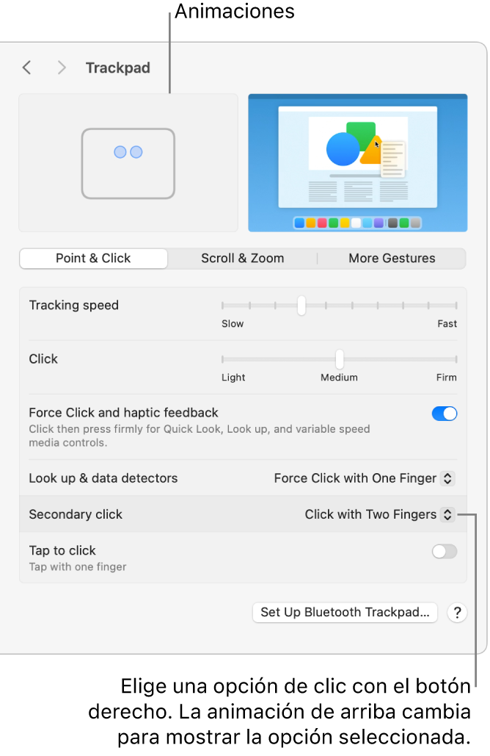
Task: Set Click pressure to Light end
Action: (223, 359)
